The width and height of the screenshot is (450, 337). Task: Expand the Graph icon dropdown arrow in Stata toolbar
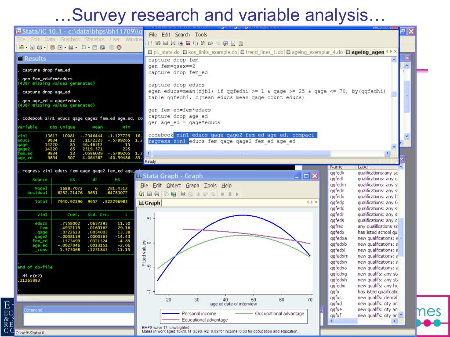click(76, 47)
